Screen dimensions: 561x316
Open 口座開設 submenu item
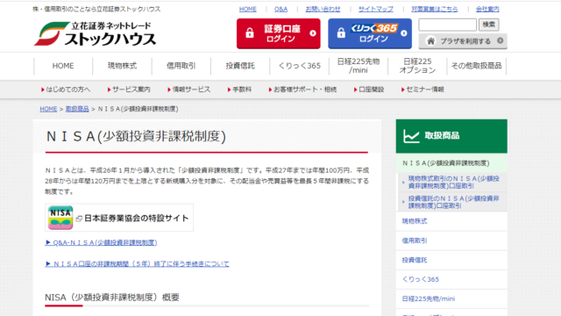(369, 90)
